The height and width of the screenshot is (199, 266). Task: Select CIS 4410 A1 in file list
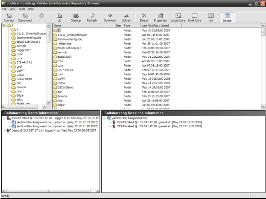click(x=65, y=70)
